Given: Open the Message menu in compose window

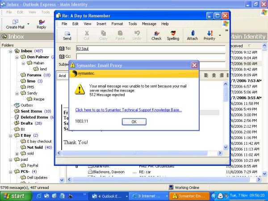Looking at the screenshot, I should pyautogui.click(x=149, y=24).
